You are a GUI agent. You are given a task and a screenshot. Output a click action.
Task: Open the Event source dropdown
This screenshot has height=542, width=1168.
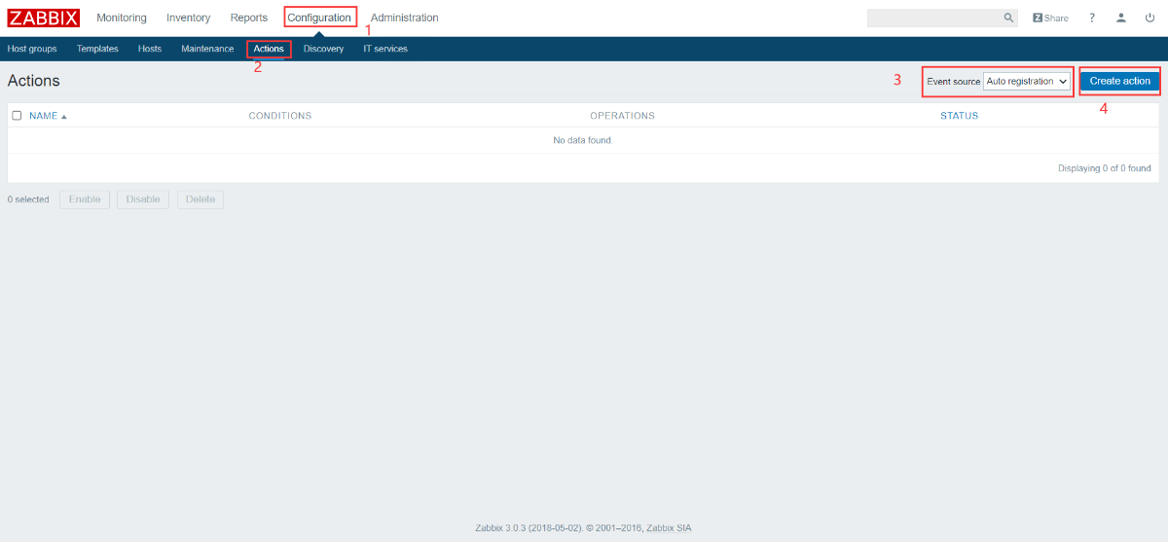(x=1027, y=81)
